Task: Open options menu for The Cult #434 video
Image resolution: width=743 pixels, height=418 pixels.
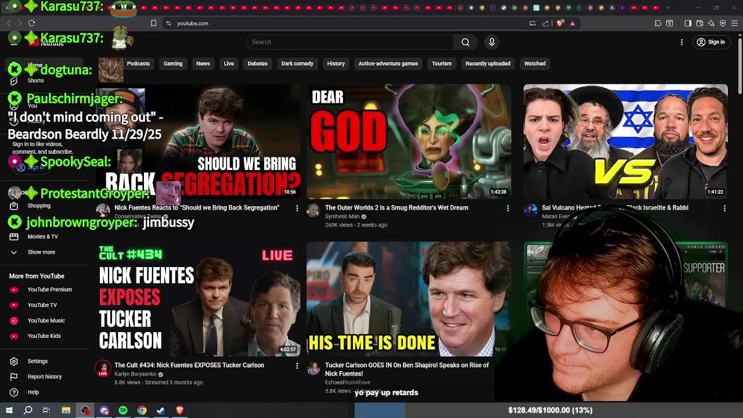Action: click(x=297, y=366)
